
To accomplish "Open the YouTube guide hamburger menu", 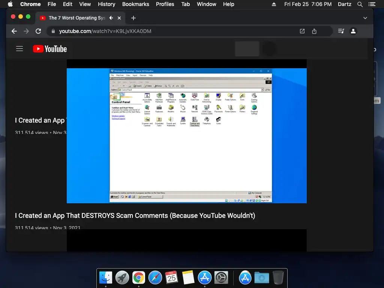I will pyautogui.click(x=19, y=49).
